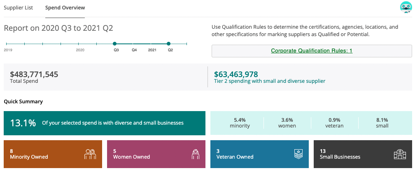Switch to the Supplier List tab
The width and height of the screenshot is (415, 173).
(x=18, y=8)
